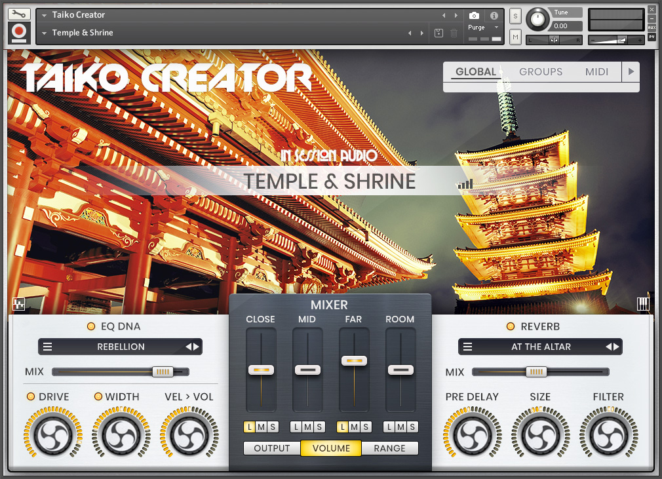Select previous EQ DNA preset arrow
The height and width of the screenshot is (479, 662).
[188, 347]
